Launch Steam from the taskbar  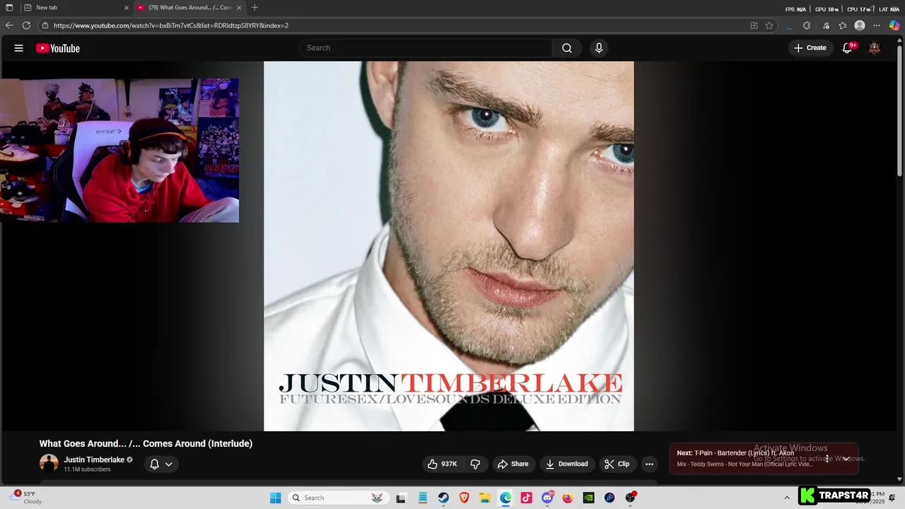443,498
